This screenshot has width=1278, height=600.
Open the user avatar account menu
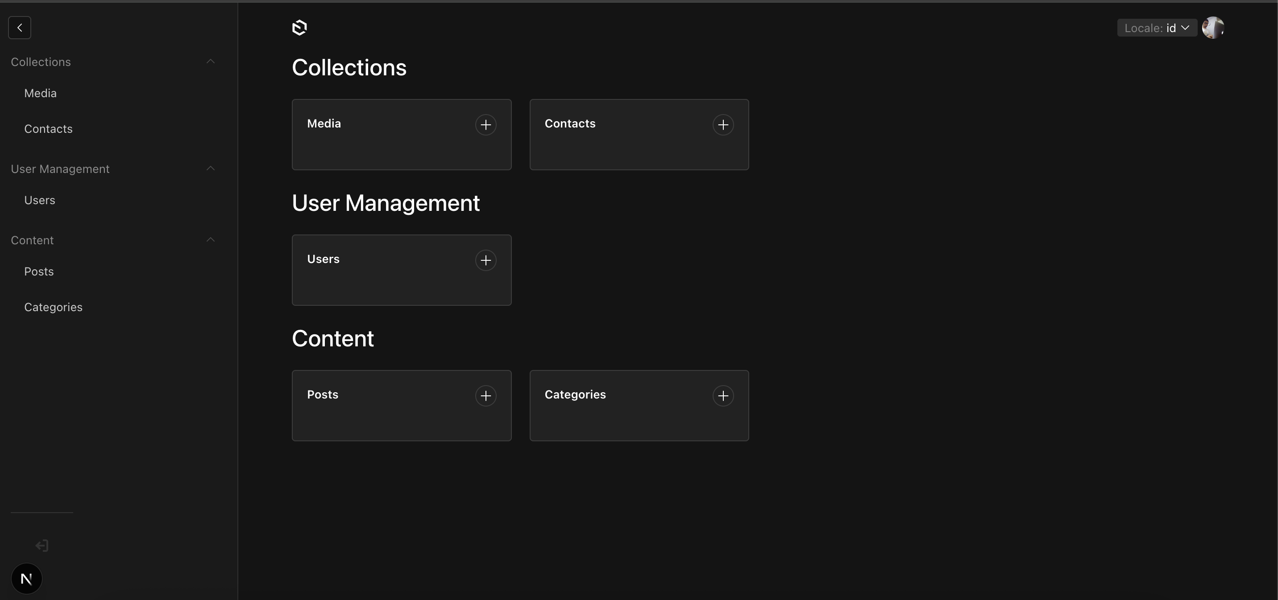pyautogui.click(x=1212, y=28)
